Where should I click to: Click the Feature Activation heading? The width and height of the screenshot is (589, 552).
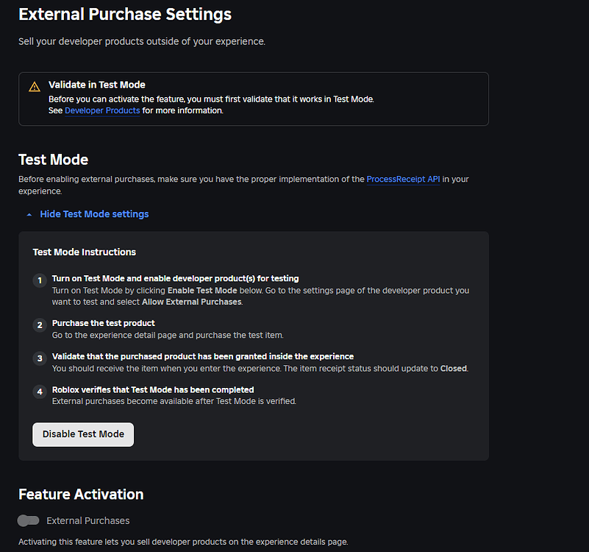point(81,494)
